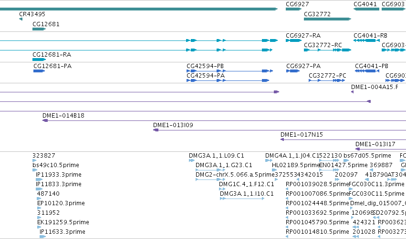
Task: Select the FGC030C11.5prime label
Action: (x=377, y=194)
